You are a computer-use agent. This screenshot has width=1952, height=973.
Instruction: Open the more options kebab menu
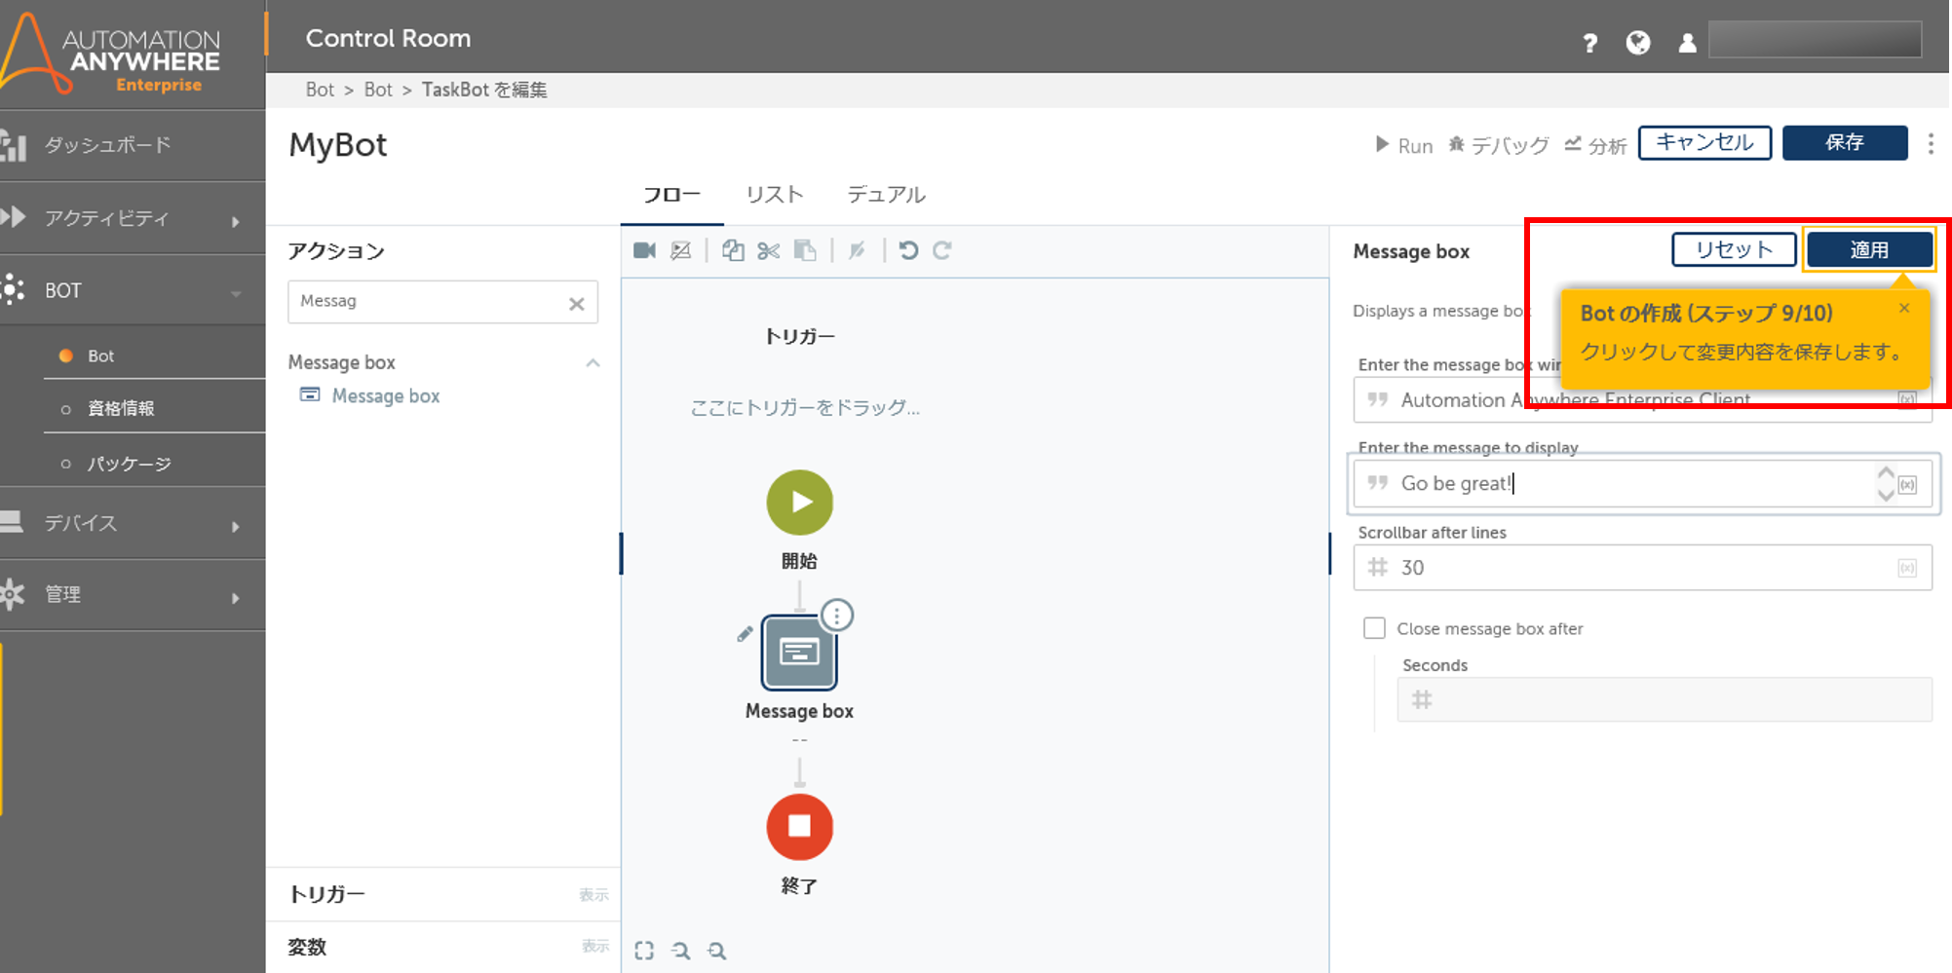1931,144
